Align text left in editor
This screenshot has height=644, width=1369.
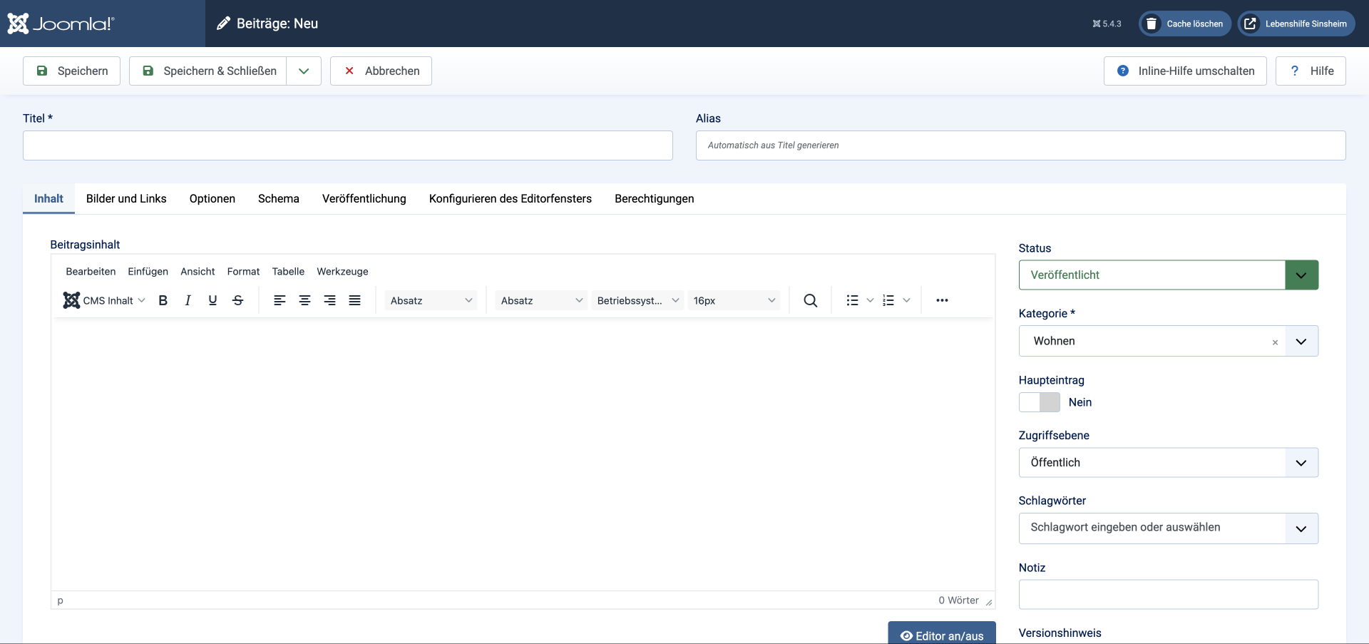280,300
